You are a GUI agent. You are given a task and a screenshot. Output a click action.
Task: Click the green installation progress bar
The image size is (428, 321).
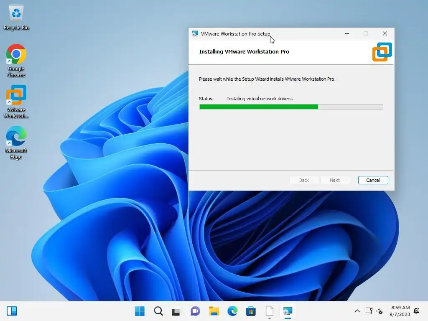(x=291, y=107)
